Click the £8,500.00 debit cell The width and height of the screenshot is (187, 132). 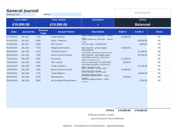click(x=126, y=48)
